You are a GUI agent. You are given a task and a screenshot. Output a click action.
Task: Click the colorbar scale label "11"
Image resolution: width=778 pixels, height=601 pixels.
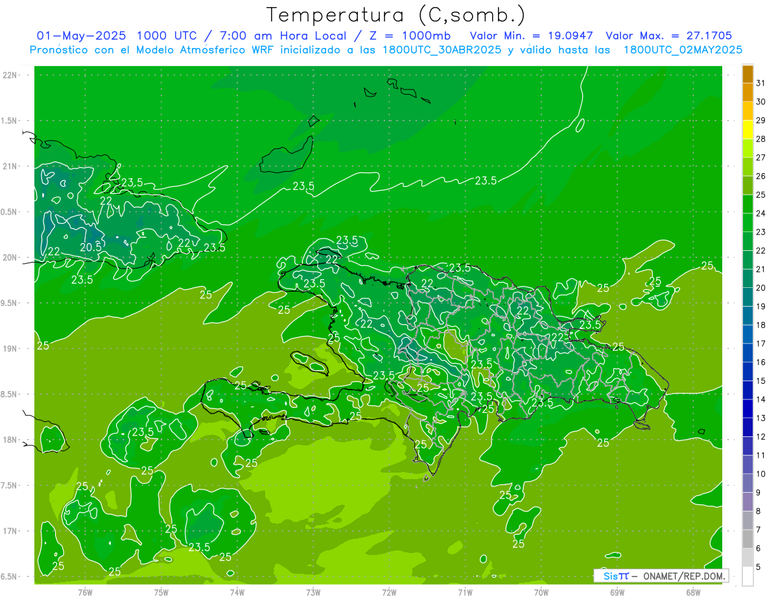761,455
